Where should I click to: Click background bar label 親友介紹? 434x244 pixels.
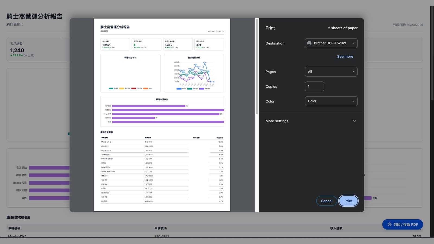(x=21, y=190)
